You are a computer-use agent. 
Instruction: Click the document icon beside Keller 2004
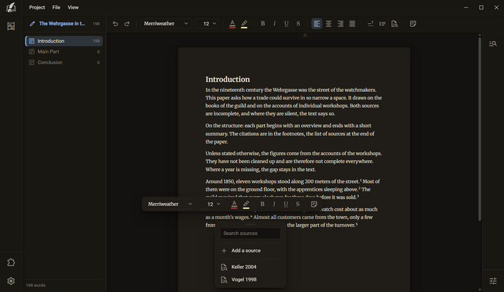click(x=224, y=267)
